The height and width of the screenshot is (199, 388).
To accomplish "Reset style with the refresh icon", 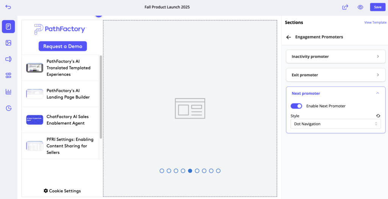I will [378, 116].
